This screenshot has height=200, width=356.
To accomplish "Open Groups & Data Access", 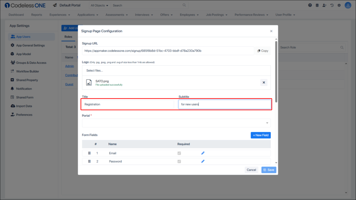I will pos(31,62).
